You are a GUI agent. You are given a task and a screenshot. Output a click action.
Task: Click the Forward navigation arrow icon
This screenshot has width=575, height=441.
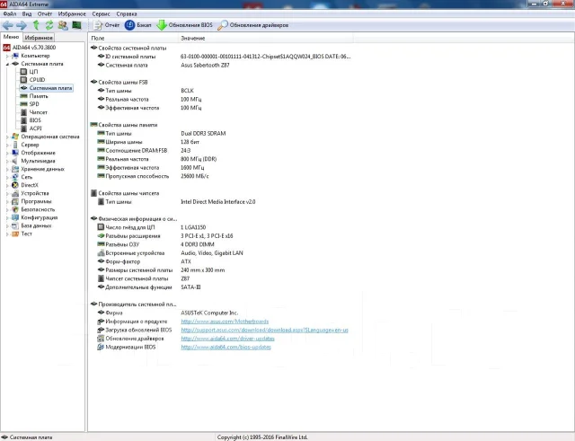pyautogui.click(x=22, y=25)
